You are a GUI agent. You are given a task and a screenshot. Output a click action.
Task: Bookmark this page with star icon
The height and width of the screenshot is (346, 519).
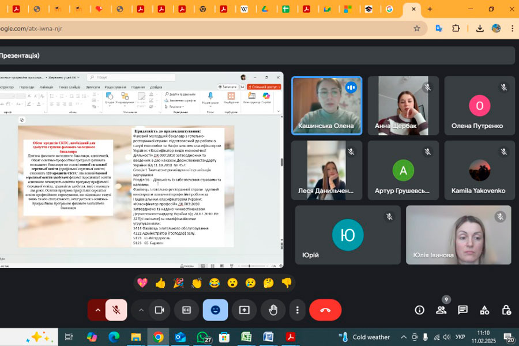(417, 28)
